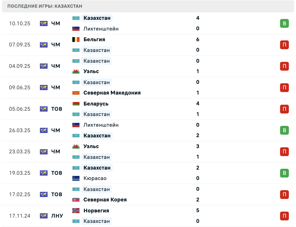This screenshot has height=227, width=296.
Task: Click the Belarus flag icon
Action: [76, 104]
